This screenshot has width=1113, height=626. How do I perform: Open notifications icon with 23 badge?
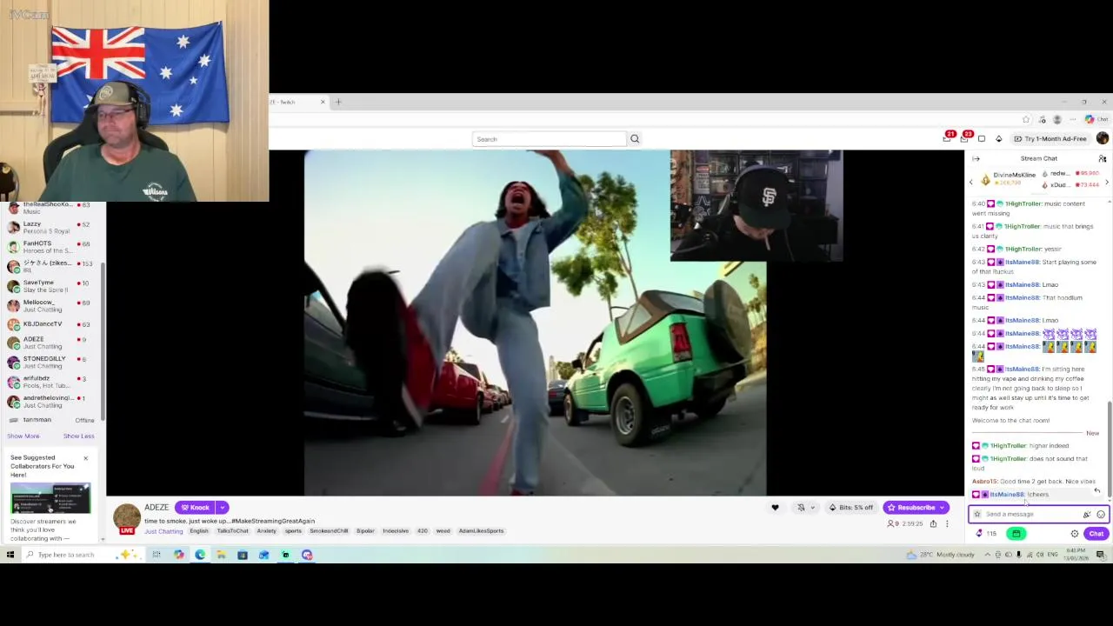(x=964, y=138)
